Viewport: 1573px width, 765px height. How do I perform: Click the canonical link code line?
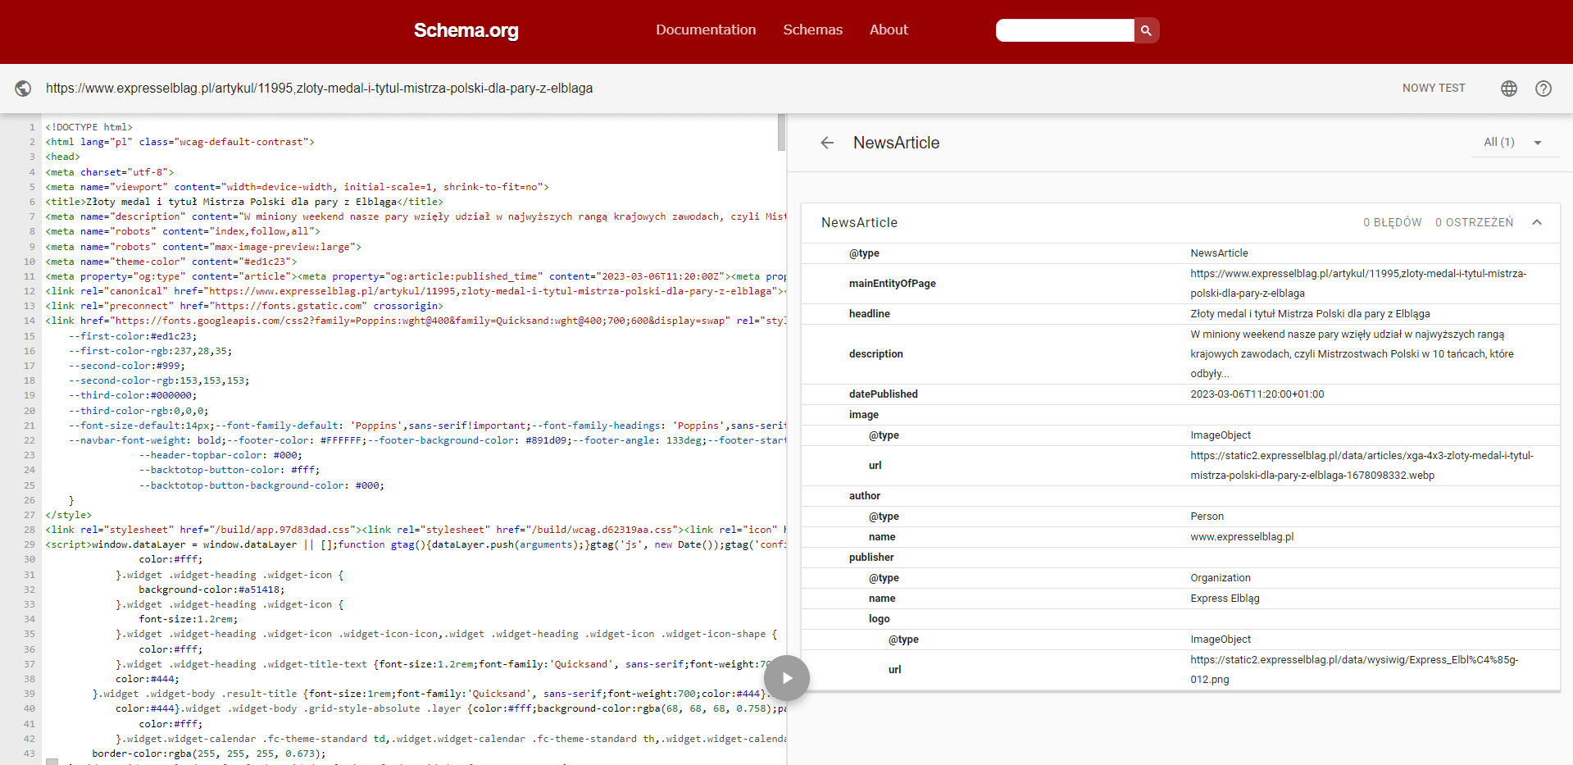416,291
